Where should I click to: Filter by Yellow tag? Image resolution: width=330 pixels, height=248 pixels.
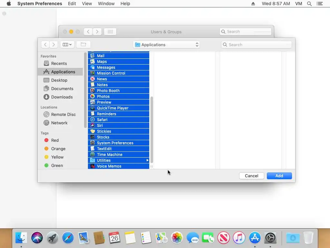[x=60, y=157]
